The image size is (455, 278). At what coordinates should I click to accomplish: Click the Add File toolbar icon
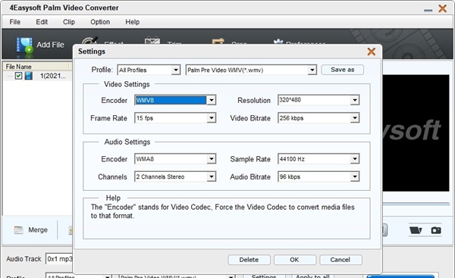24,45
